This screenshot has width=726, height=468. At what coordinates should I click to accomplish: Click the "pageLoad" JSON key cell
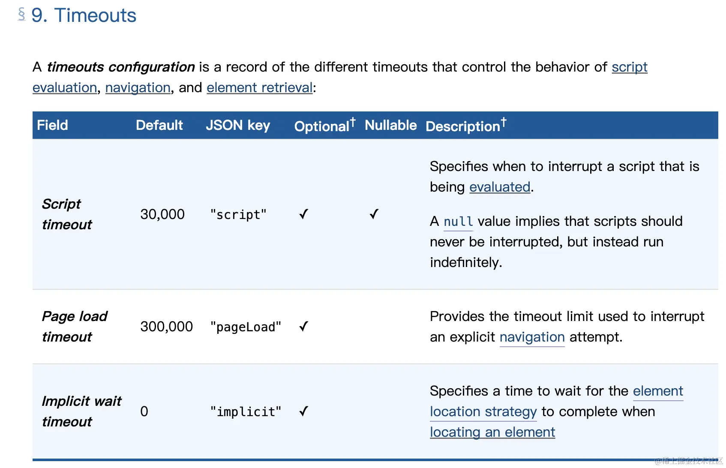[x=246, y=327]
